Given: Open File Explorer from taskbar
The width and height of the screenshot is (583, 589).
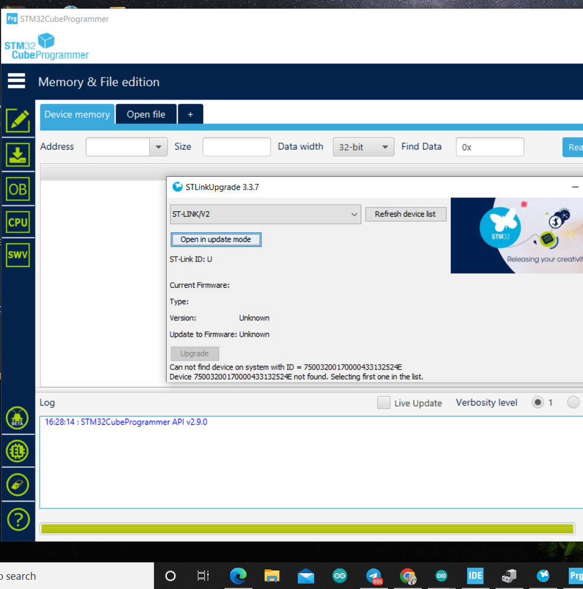Looking at the screenshot, I should (x=272, y=575).
